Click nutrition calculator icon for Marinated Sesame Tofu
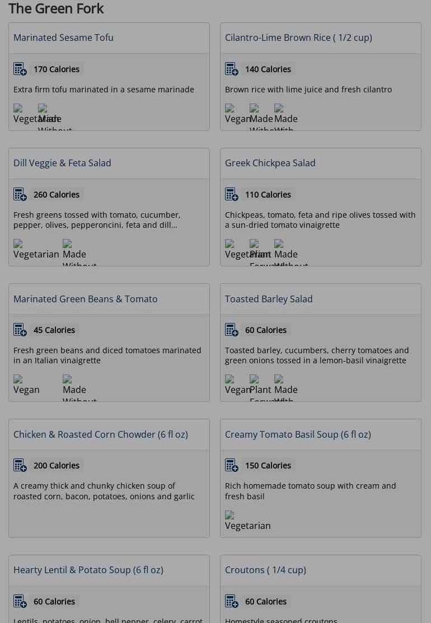The width and height of the screenshot is (431, 623). click(20, 69)
